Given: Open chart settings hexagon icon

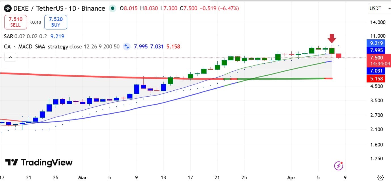Looking at the screenshot, I should coord(381,178).
